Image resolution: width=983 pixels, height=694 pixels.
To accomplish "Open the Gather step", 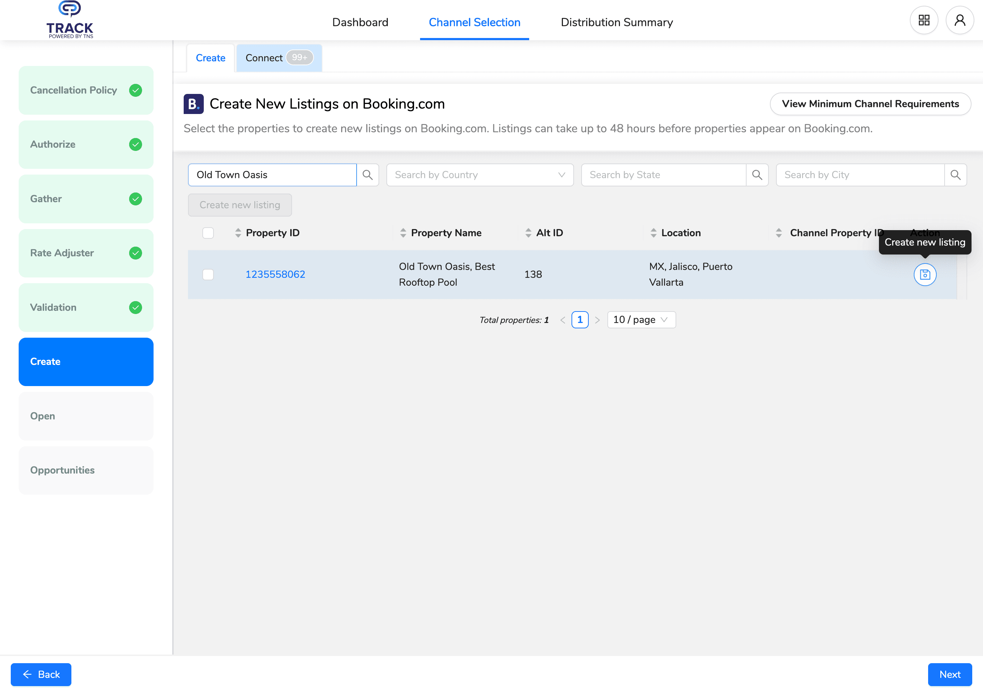I will pos(86,199).
